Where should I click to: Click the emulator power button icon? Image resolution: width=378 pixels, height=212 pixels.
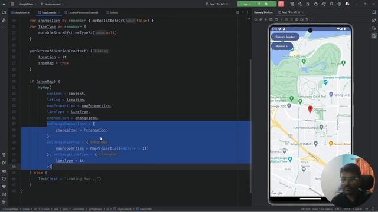tap(256, 19)
